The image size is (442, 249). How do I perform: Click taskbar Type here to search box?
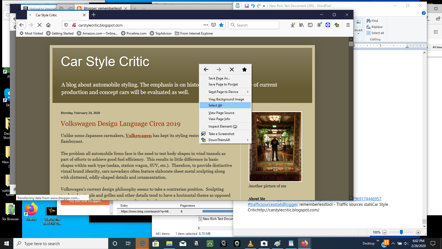tap(61, 243)
